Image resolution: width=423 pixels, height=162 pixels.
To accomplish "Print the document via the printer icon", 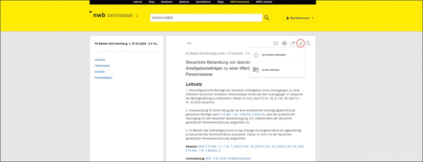I will pyautogui.click(x=284, y=43).
